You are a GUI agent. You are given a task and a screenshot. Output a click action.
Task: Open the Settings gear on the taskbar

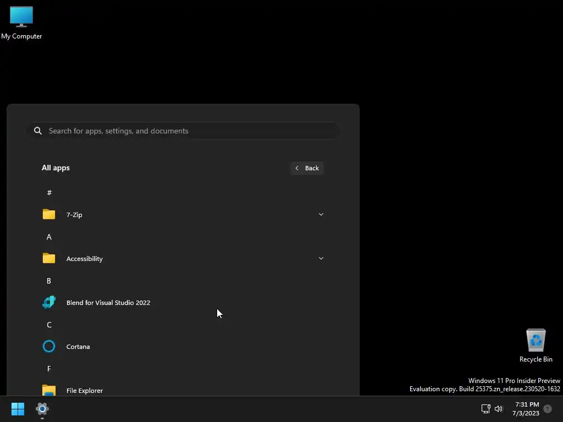click(42, 409)
